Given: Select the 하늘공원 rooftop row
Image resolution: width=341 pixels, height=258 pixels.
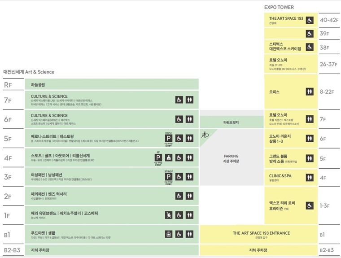Looking at the screenshot, I should point(112,84).
